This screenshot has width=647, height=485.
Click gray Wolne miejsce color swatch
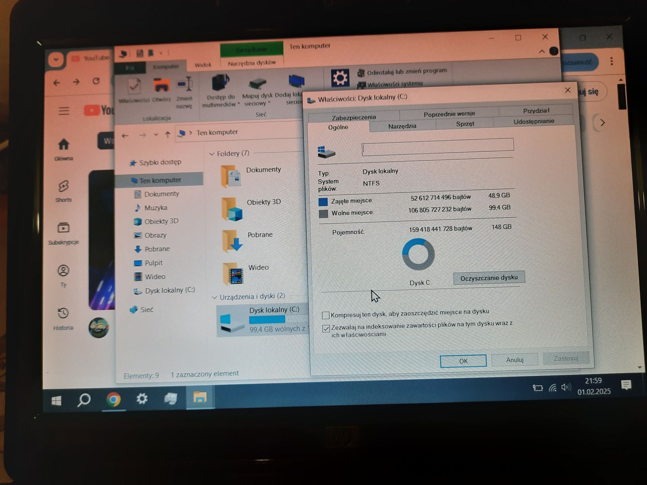tap(323, 214)
